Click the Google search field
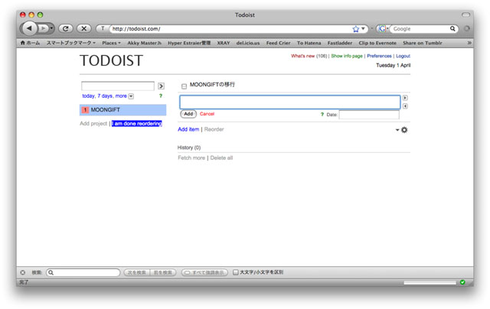The height and width of the screenshot is (309, 490). pyautogui.click(x=420, y=29)
